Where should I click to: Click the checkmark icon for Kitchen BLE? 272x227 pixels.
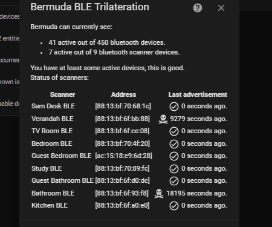(174, 206)
